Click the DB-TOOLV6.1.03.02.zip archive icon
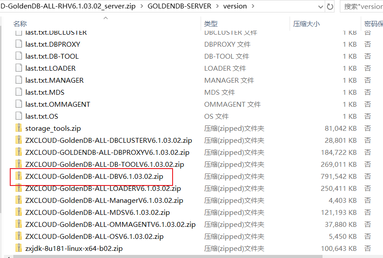The image size is (383, 258). 19,164
